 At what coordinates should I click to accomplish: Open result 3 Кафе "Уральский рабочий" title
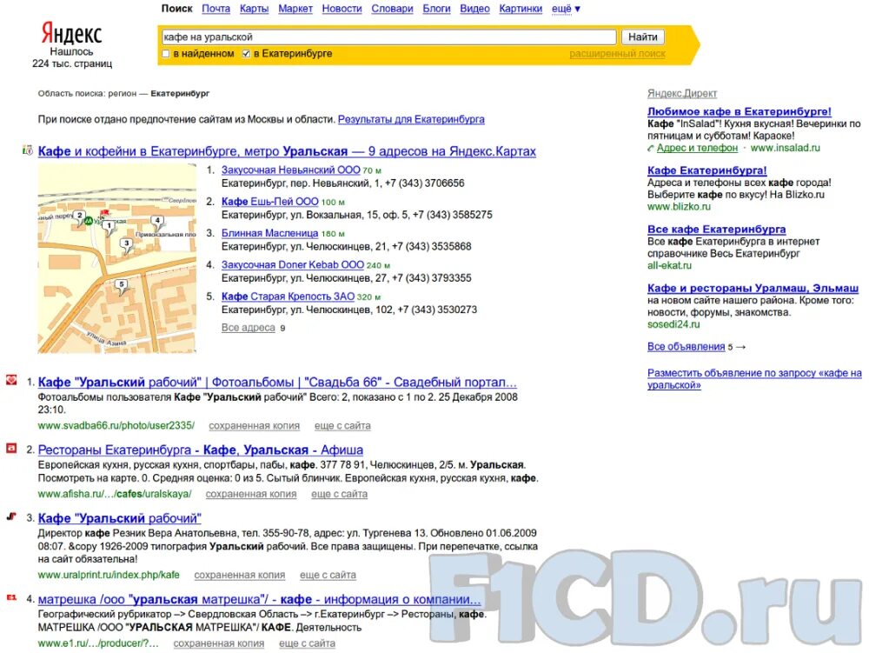pyautogui.click(x=119, y=519)
